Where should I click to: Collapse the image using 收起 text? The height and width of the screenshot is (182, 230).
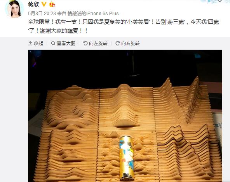coord(38,43)
